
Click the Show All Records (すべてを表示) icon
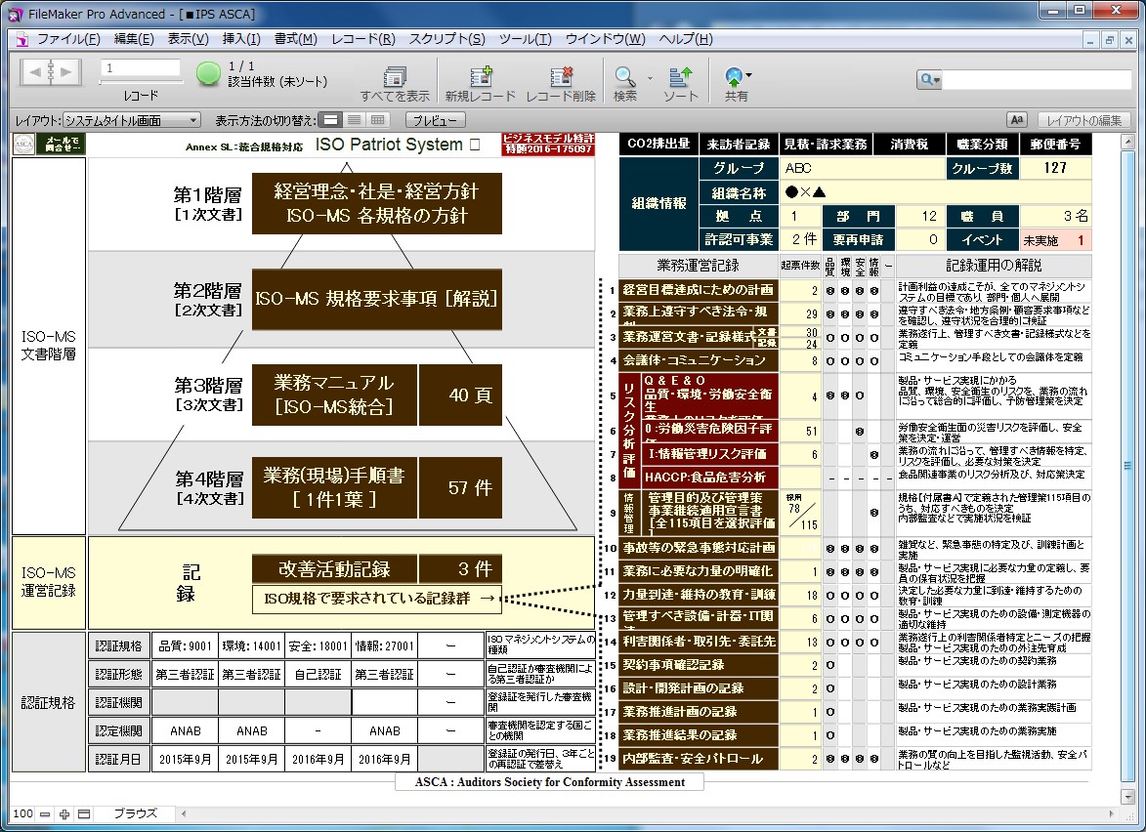(x=395, y=77)
